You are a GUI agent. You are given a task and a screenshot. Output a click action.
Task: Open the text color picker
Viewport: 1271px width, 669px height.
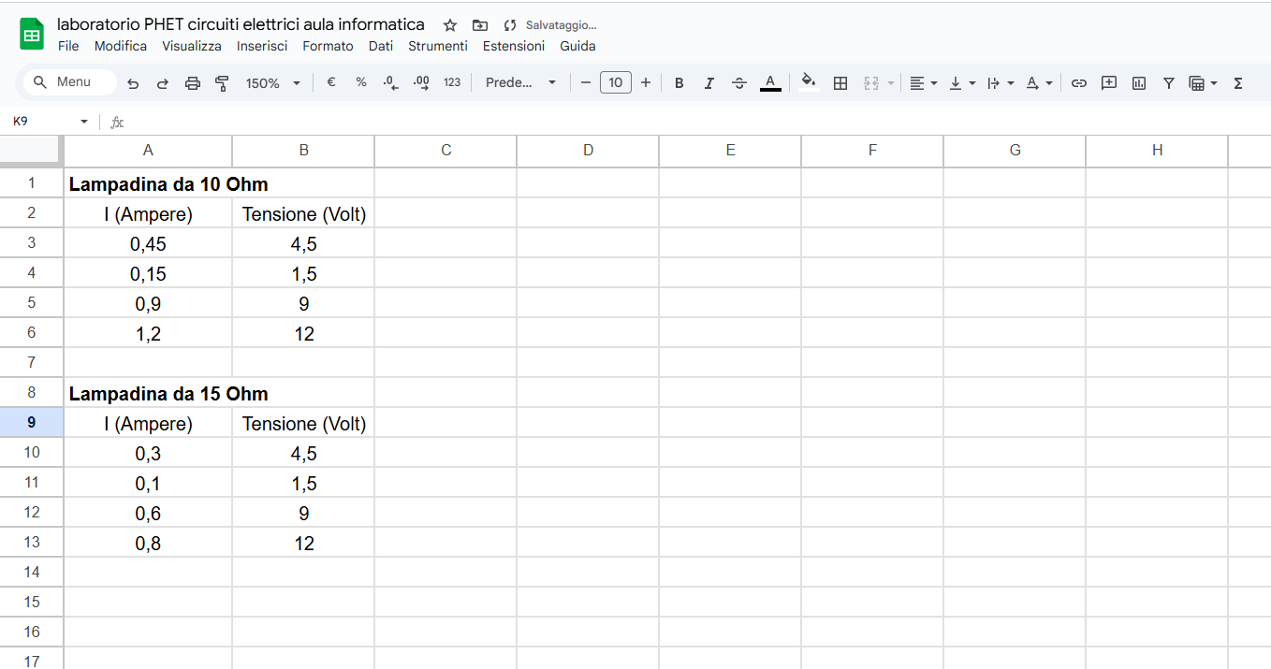(770, 83)
